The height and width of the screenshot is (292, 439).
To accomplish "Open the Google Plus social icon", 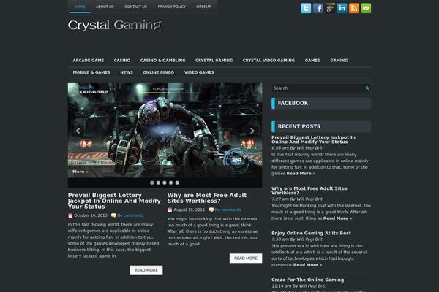I will pos(330,8).
